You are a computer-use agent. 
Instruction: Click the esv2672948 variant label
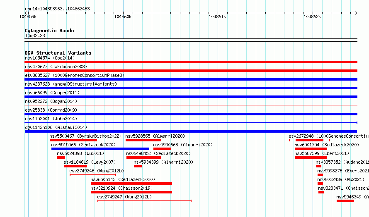(x=329, y=136)
